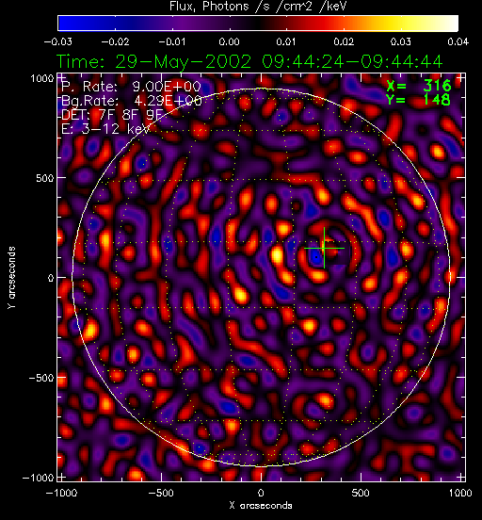The width and height of the screenshot is (482, 520).
Task: Click the -500 label on Y axis
Action: (x=41, y=378)
